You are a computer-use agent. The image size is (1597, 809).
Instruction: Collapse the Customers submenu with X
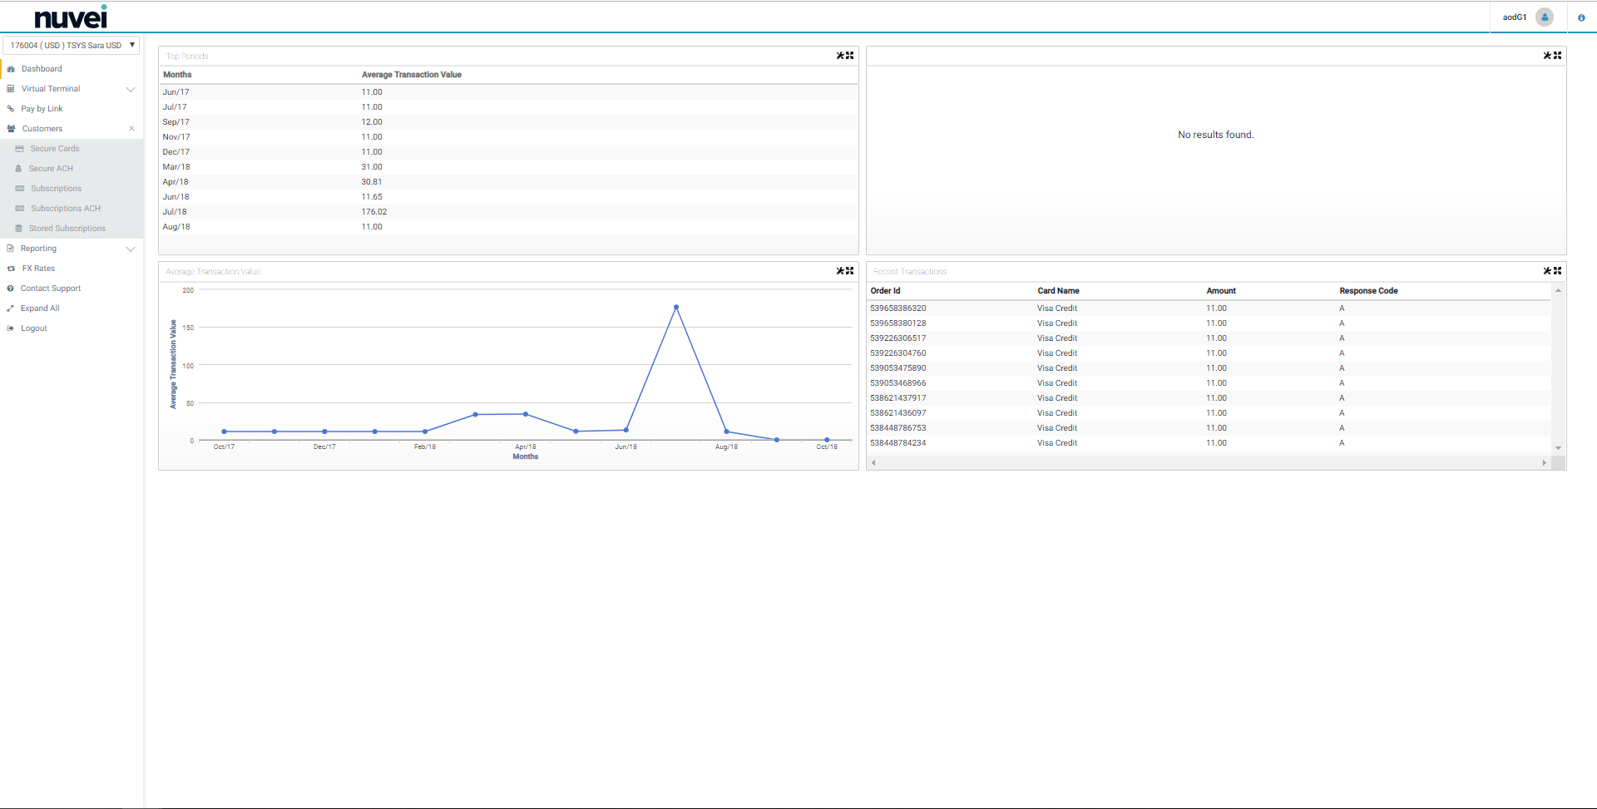coord(131,129)
